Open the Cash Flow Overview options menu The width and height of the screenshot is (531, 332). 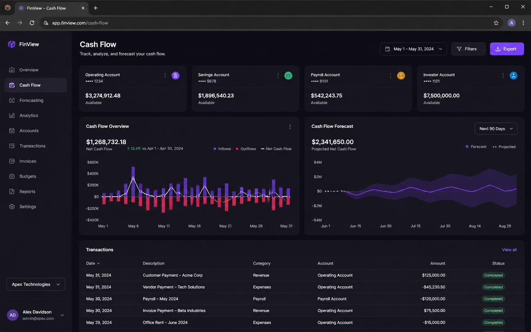[290, 127]
